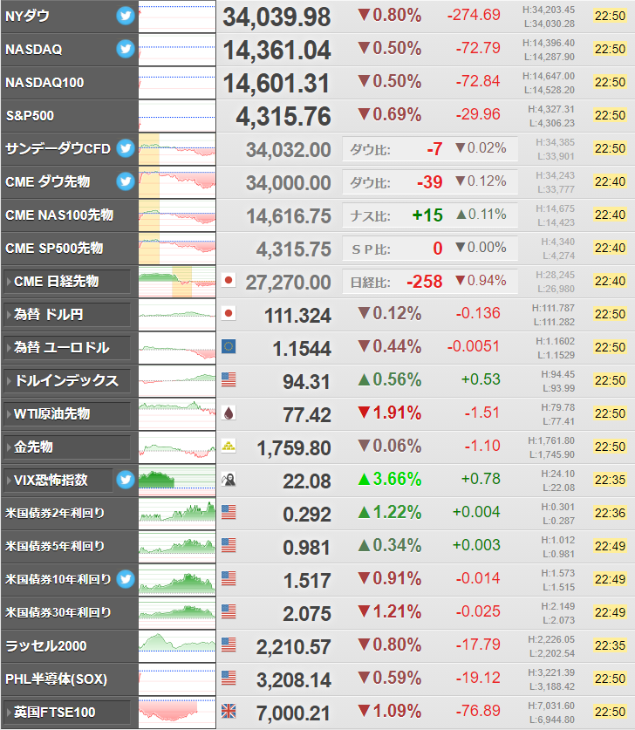This screenshot has width=635, height=730.
Task: Click the Twitter icon next to VIX恐怖指数
Action: (126, 480)
